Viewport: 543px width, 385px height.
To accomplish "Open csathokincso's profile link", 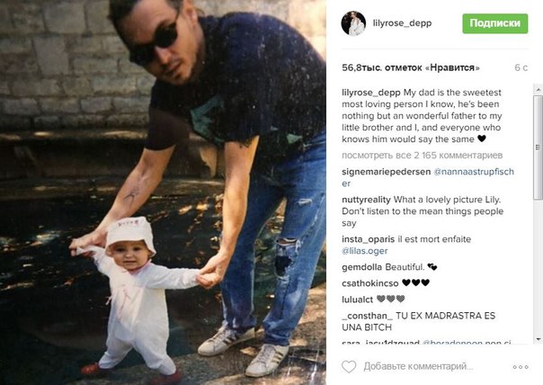I will coord(369,283).
